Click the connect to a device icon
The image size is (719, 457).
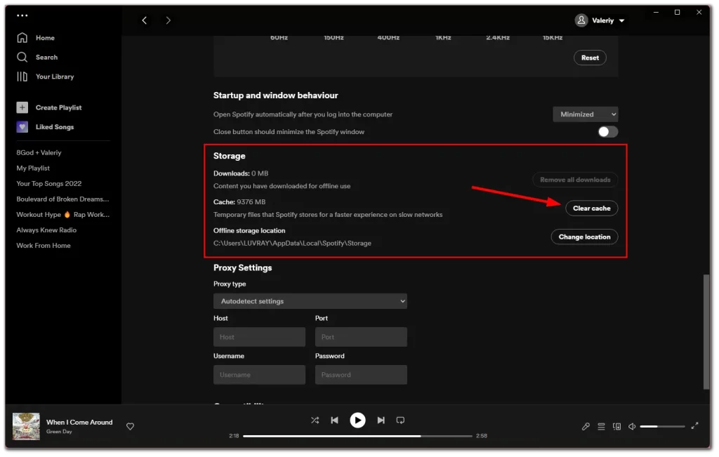point(616,427)
